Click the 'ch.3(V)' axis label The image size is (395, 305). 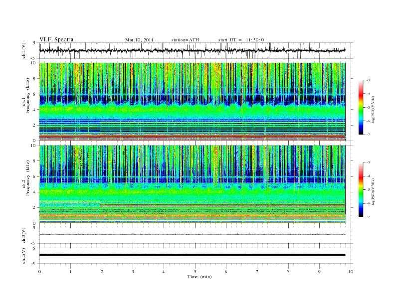(x=24, y=236)
